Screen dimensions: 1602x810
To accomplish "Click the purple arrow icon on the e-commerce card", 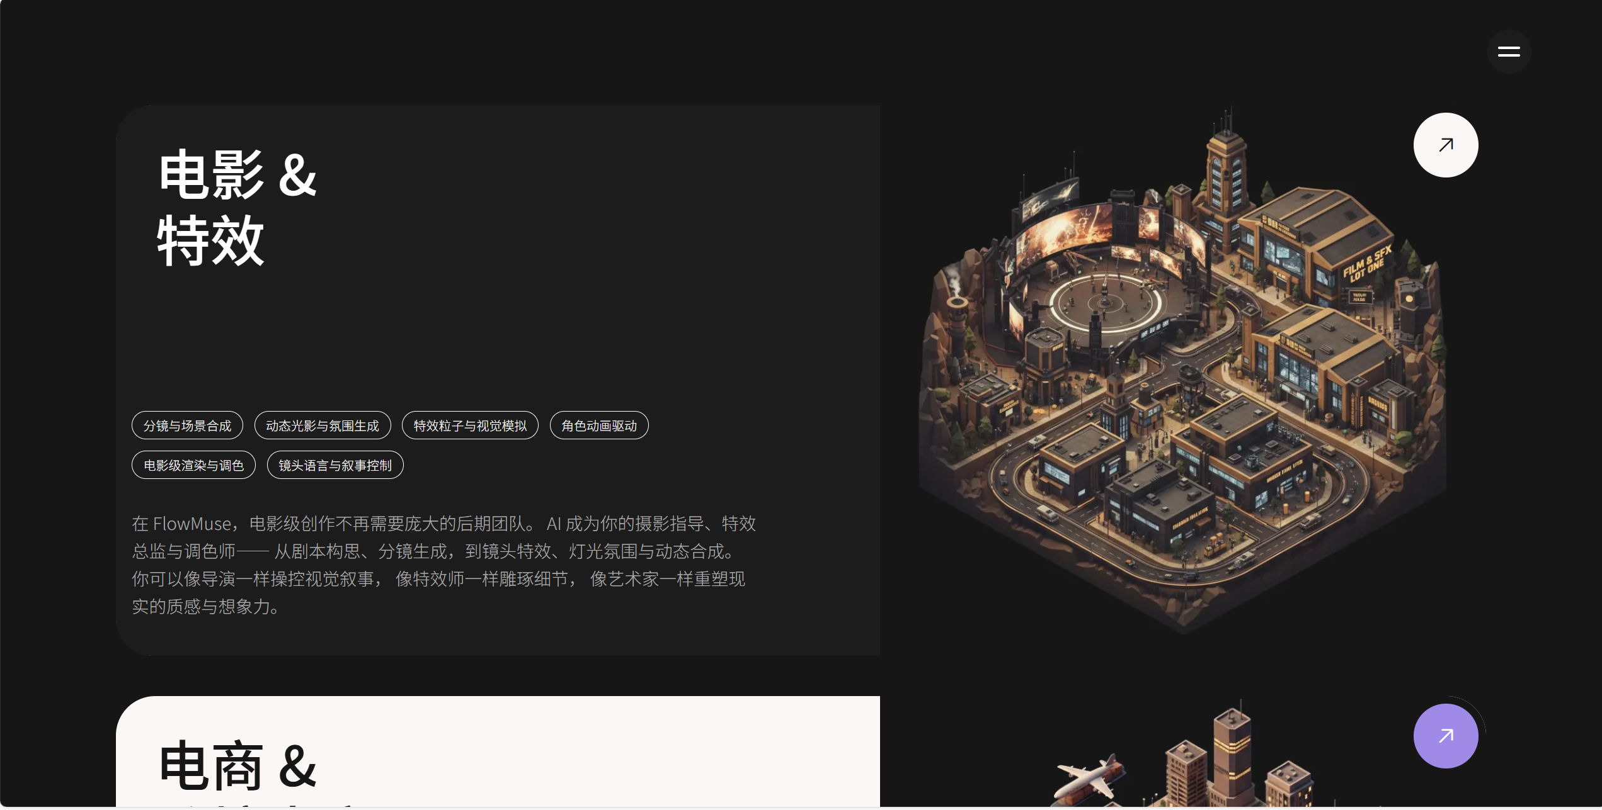I will 1446,736.
